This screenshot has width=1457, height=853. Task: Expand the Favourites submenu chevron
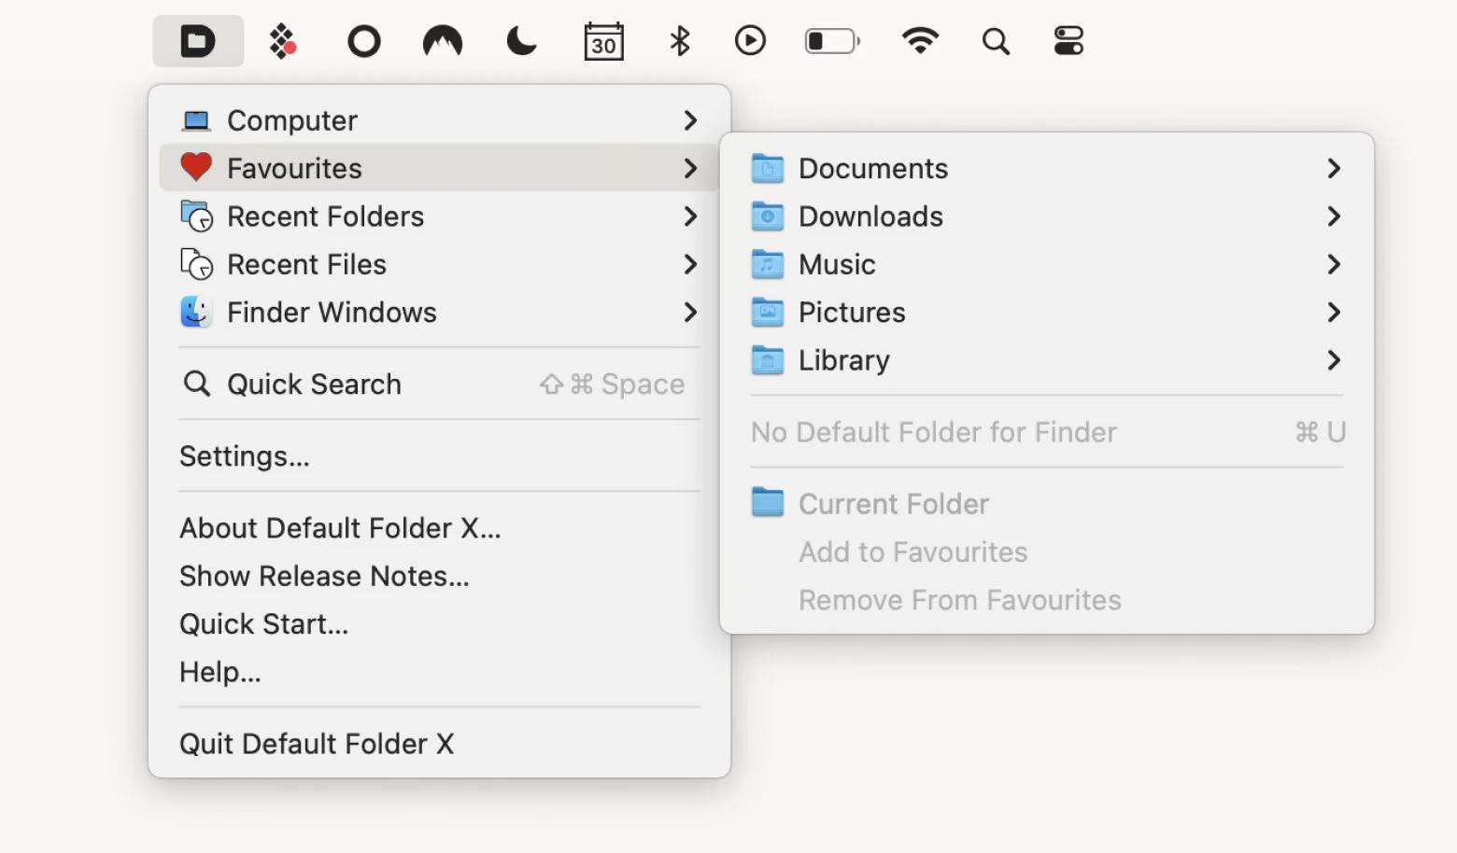(x=690, y=168)
